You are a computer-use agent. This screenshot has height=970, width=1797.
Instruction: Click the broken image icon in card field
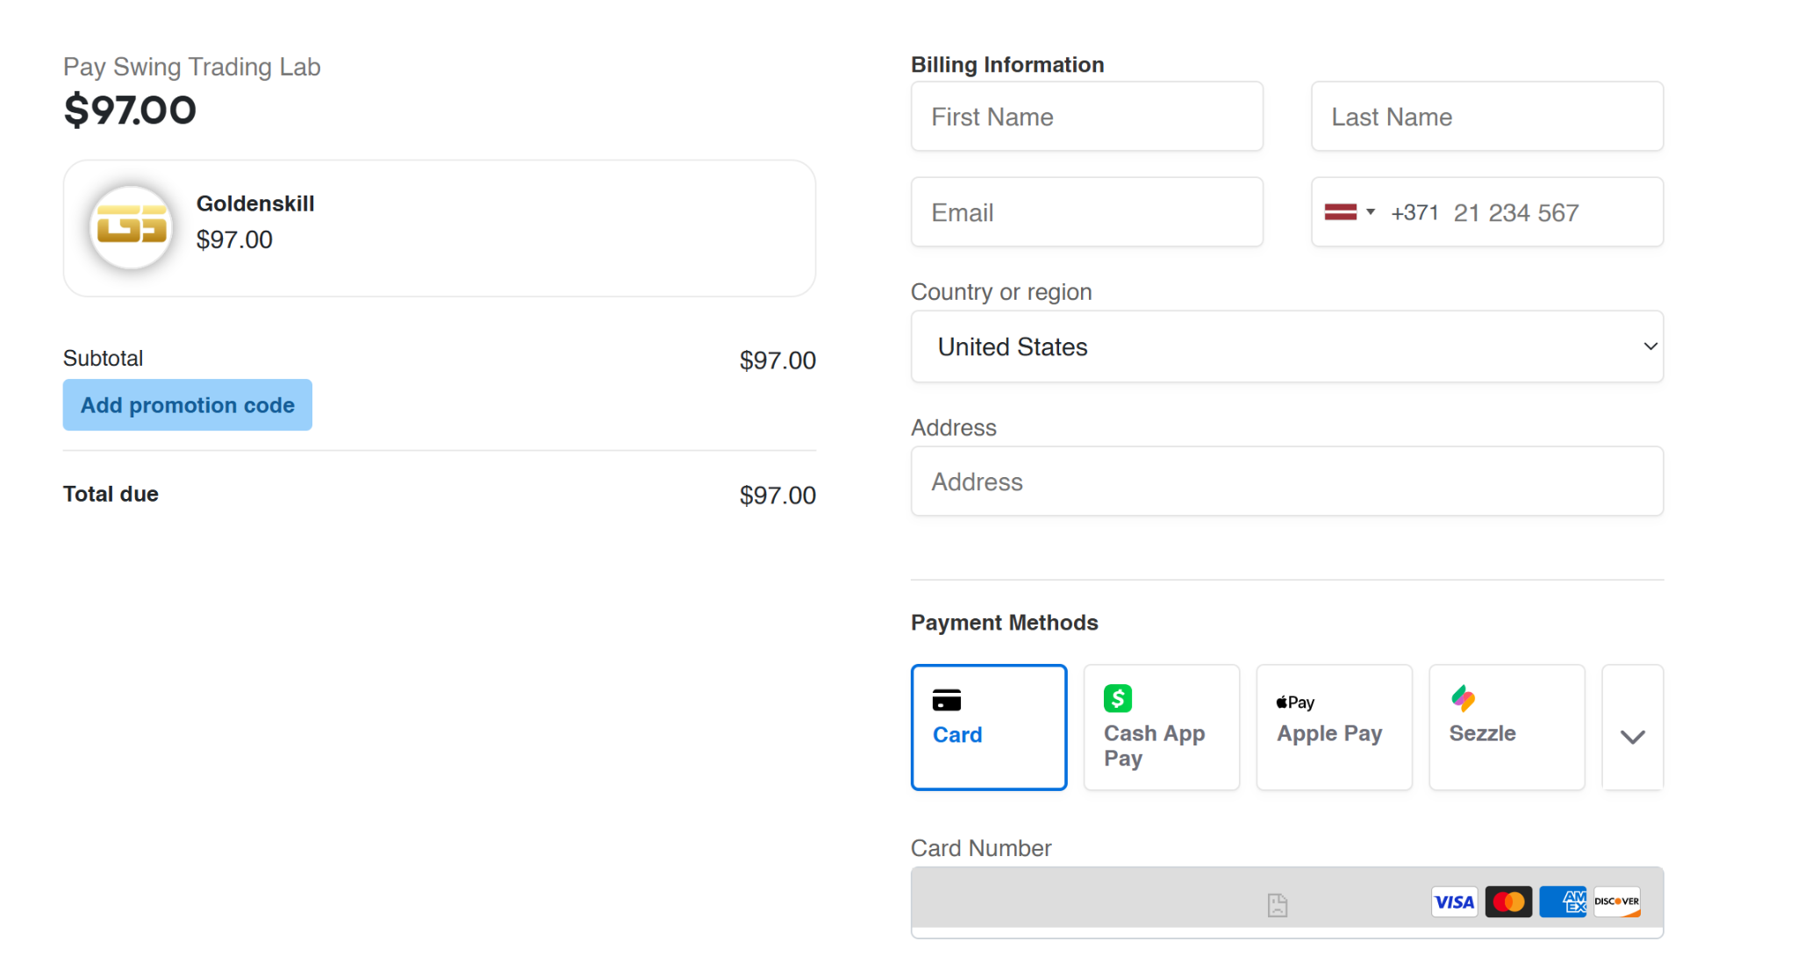tap(1278, 905)
